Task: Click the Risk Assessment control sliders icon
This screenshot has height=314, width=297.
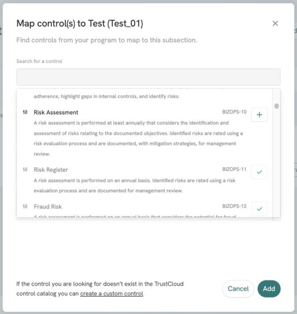Action: [25, 112]
